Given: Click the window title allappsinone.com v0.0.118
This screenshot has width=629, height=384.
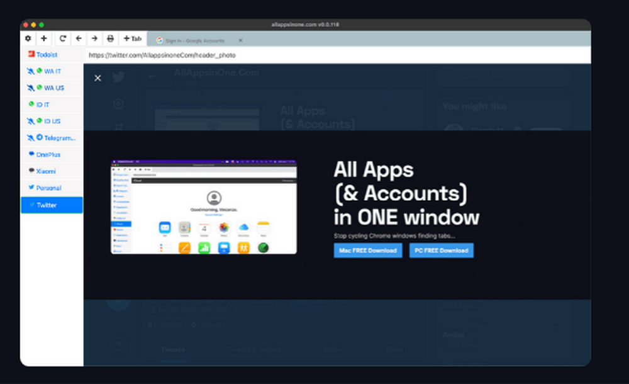Looking at the screenshot, I should 305,25.
